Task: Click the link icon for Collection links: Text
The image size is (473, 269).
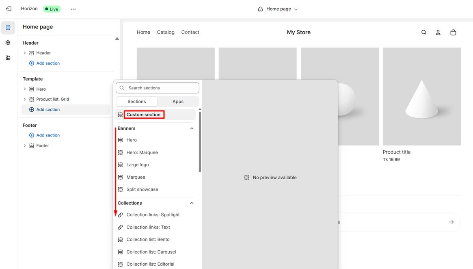Action: 120,227
